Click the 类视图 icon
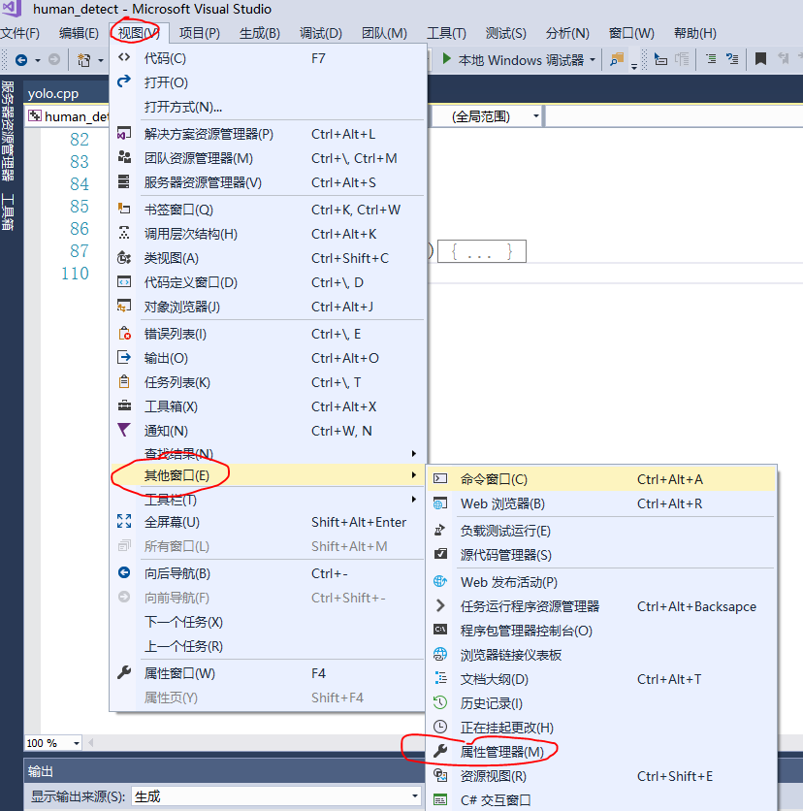 coord(124,258)
